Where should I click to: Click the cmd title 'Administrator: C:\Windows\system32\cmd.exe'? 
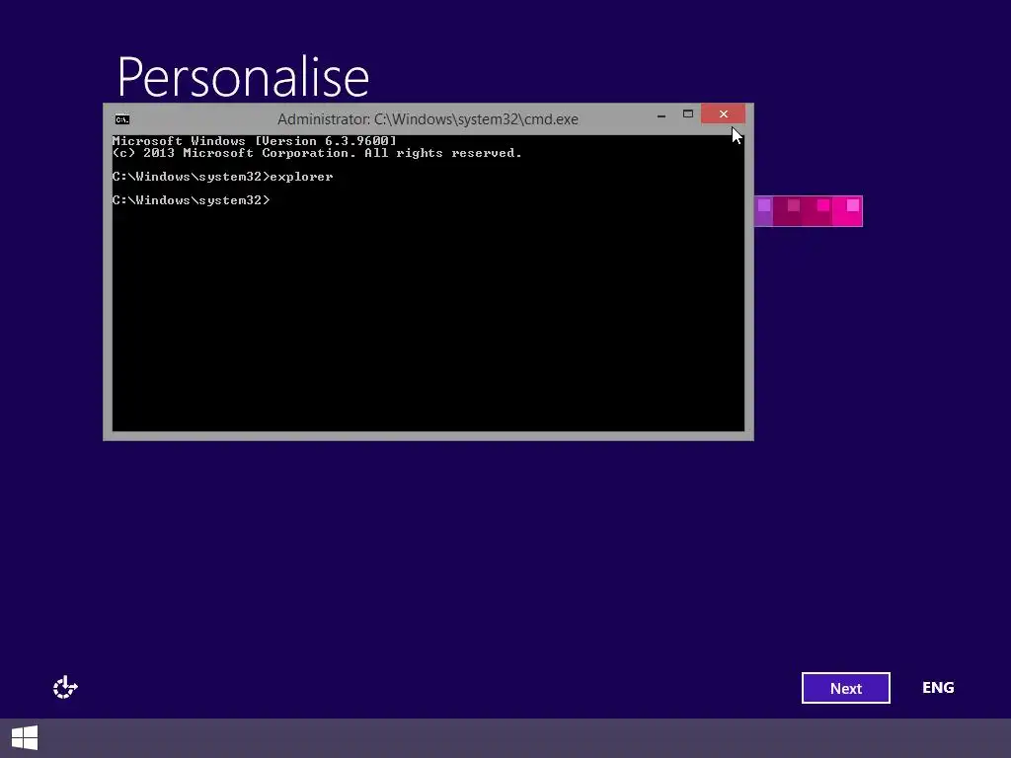click(x=428, y=119)
